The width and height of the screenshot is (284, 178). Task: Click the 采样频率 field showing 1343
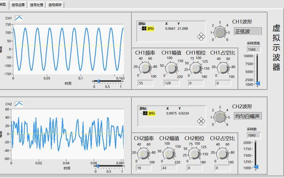pos(254,49)
